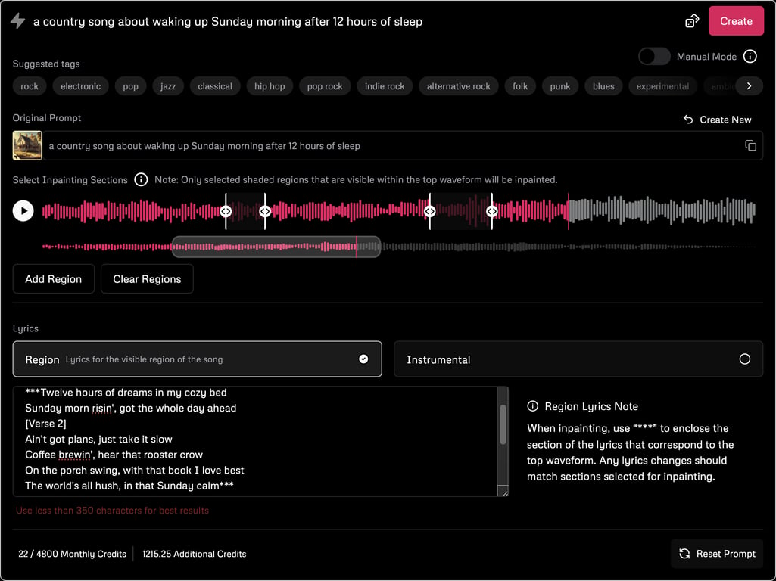The width and height of the screenshot is (776, 581).
Task: Select the alternative rock tag
Action: click(x=459, y=86)
